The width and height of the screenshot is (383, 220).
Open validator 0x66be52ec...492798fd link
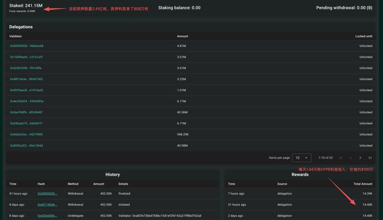tap(26, 134)
